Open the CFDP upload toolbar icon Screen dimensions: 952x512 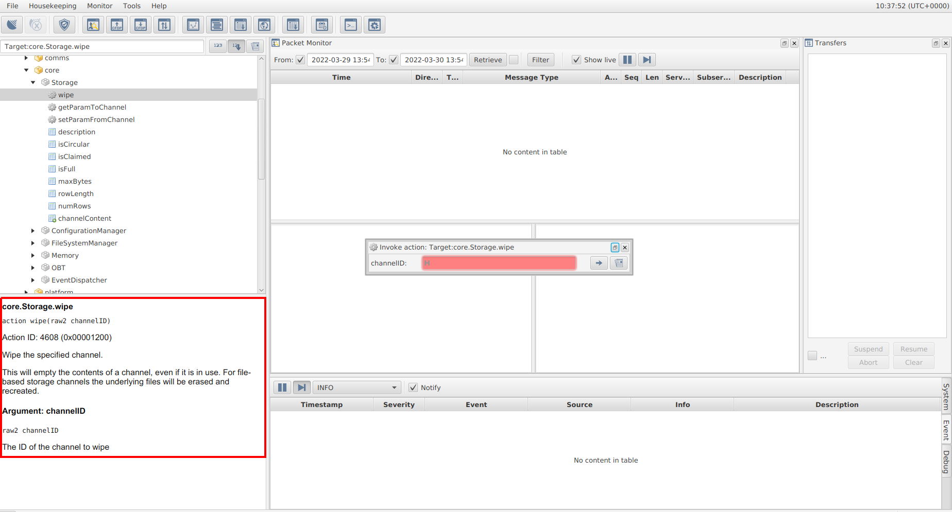pyautogui.click(x=117, y=25)
